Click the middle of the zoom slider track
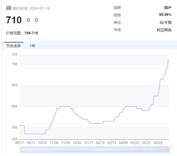Image resolution: width=177 pixels, height=156 pixels. point(95,150)
